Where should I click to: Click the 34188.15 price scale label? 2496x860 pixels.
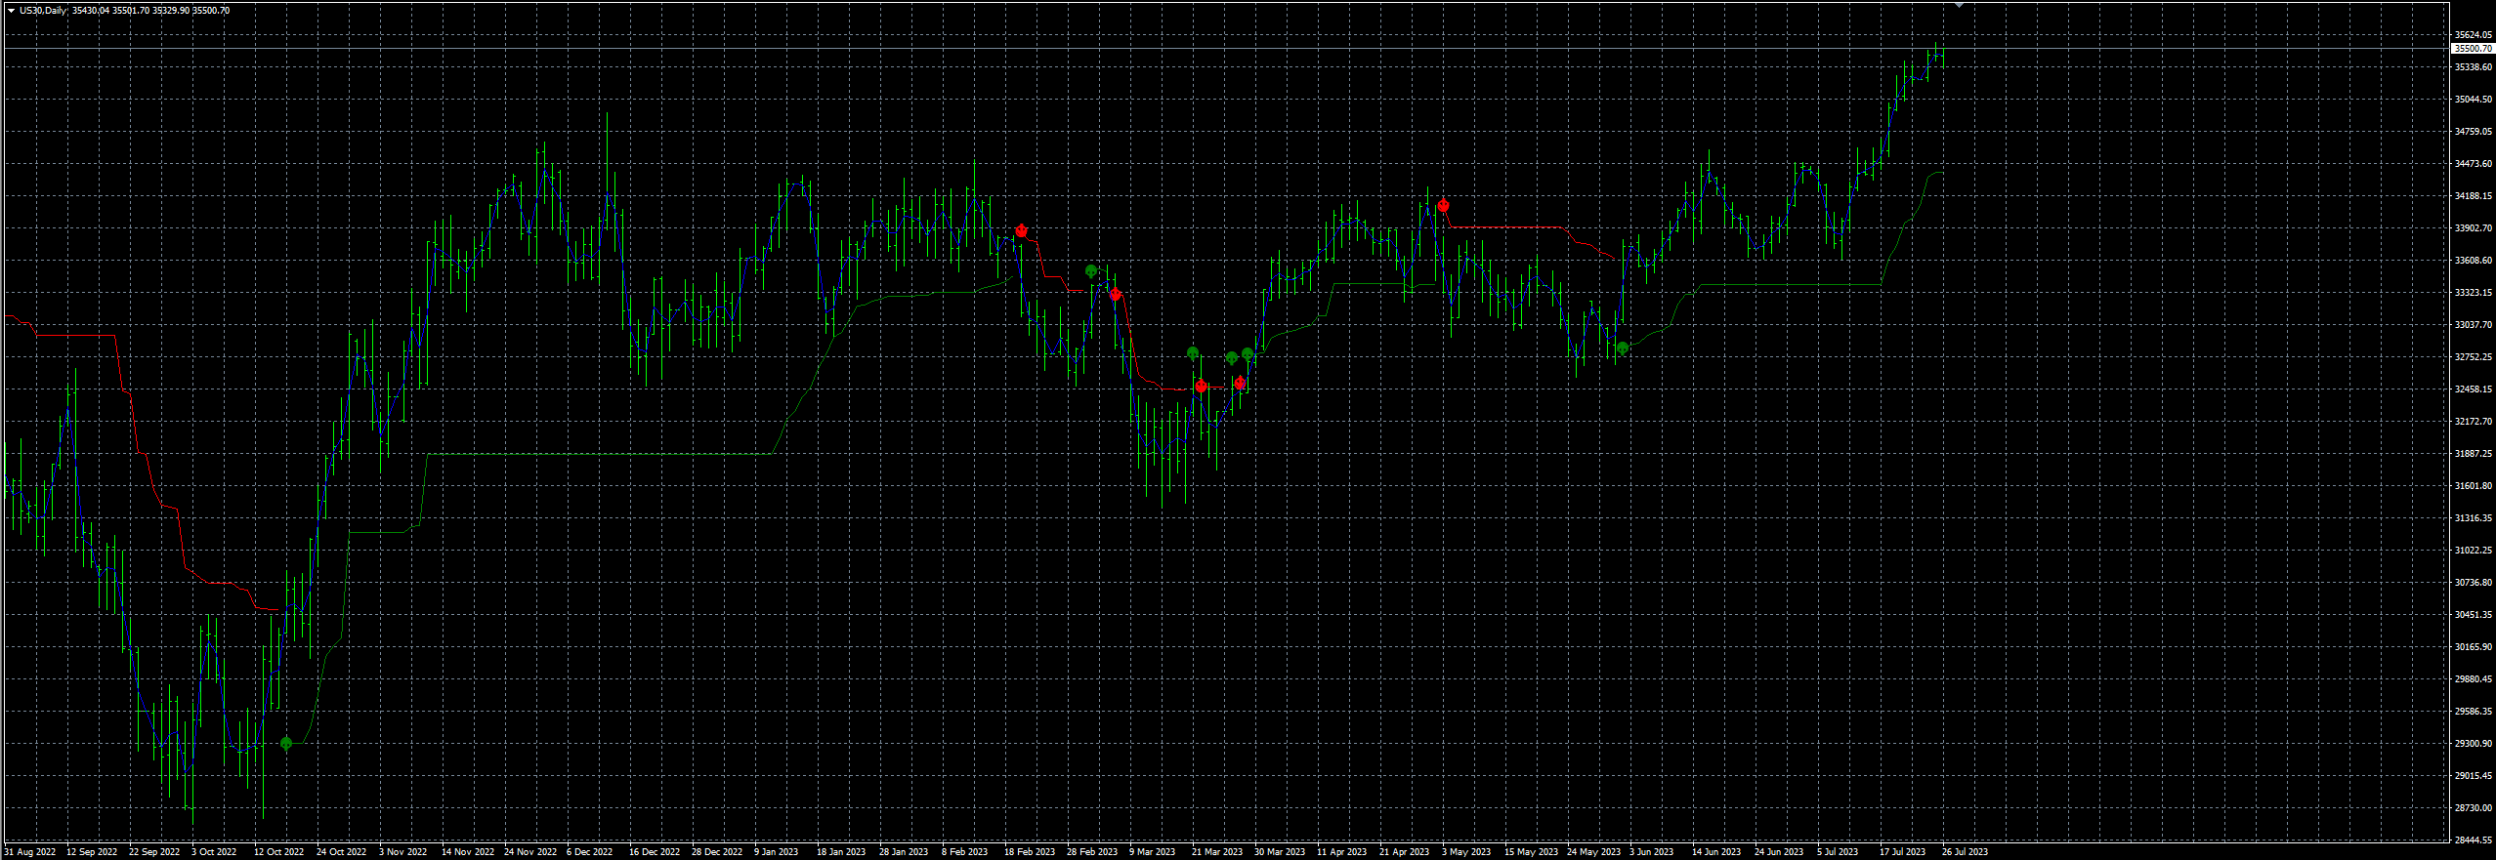[x=2474, y=196]
